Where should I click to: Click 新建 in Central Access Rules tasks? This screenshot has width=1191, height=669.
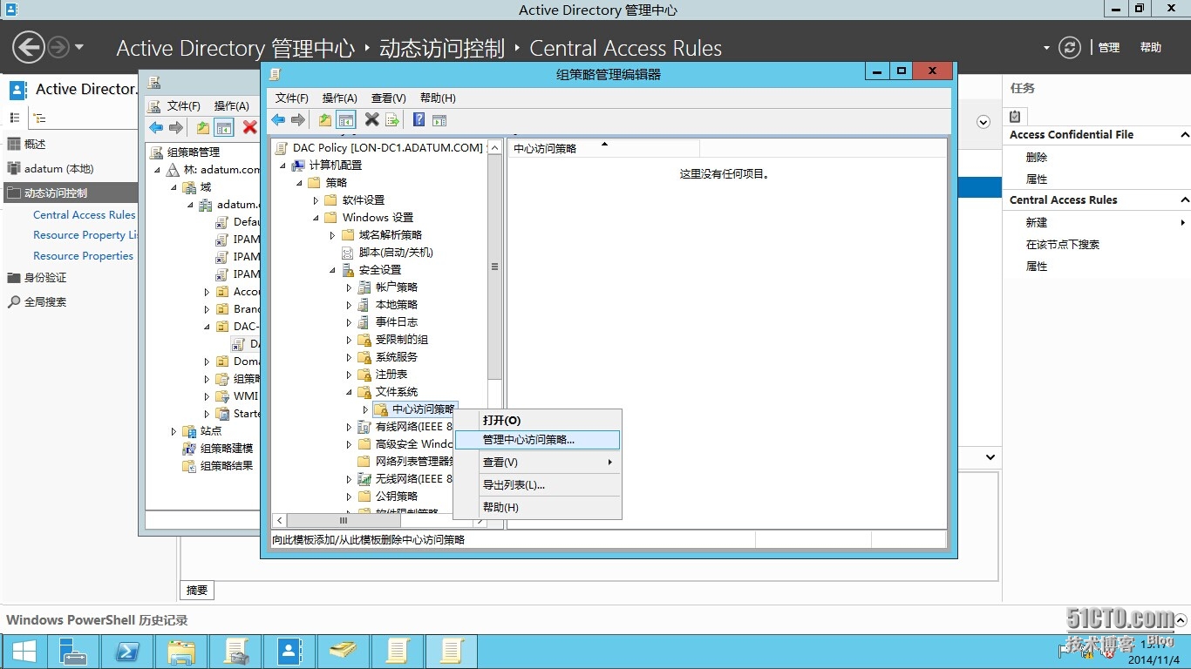1037,223
